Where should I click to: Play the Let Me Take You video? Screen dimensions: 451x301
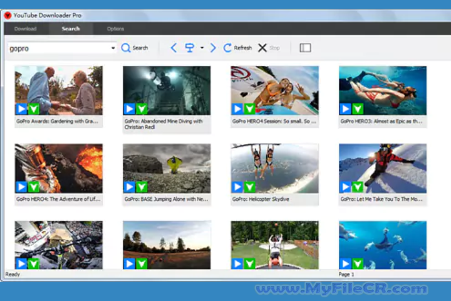(345, 187)
